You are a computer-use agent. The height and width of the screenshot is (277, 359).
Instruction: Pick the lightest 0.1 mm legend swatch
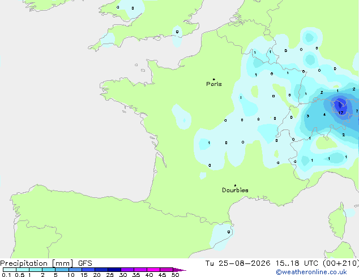click(10, 270)
